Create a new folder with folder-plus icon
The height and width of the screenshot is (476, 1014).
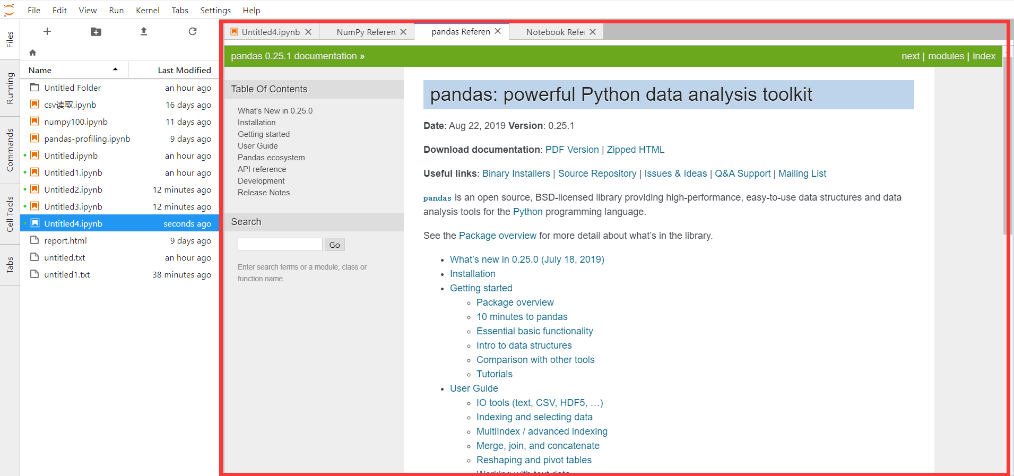[96, 32]
